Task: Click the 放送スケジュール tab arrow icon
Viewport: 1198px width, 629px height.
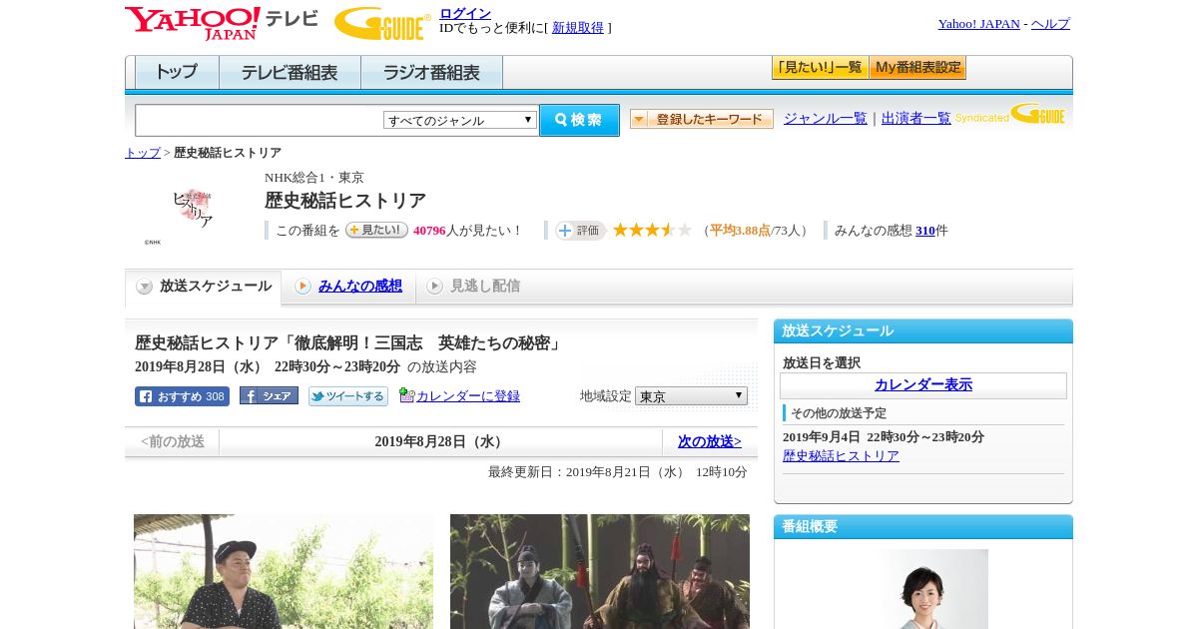Action: [x=145, y=287]
